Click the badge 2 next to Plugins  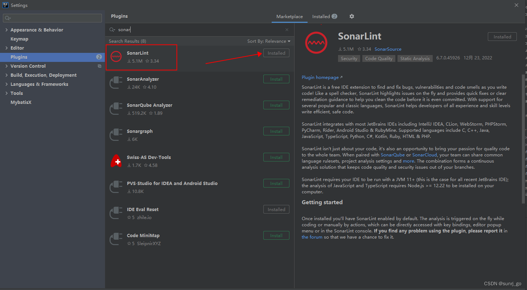(x=99, y=57)
